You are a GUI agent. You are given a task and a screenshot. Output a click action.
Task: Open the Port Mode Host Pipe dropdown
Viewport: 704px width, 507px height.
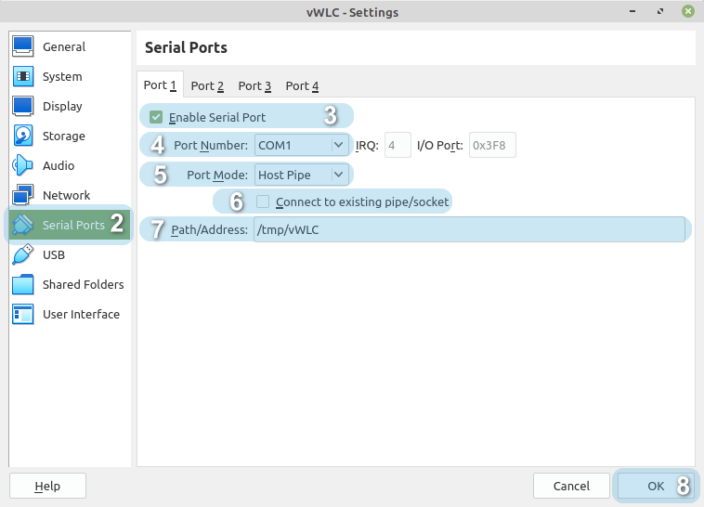[302, 174]
